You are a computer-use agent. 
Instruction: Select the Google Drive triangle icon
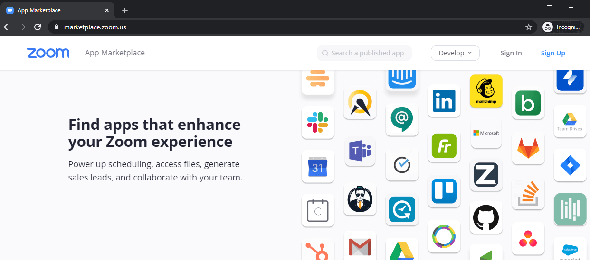coord(402,249)
